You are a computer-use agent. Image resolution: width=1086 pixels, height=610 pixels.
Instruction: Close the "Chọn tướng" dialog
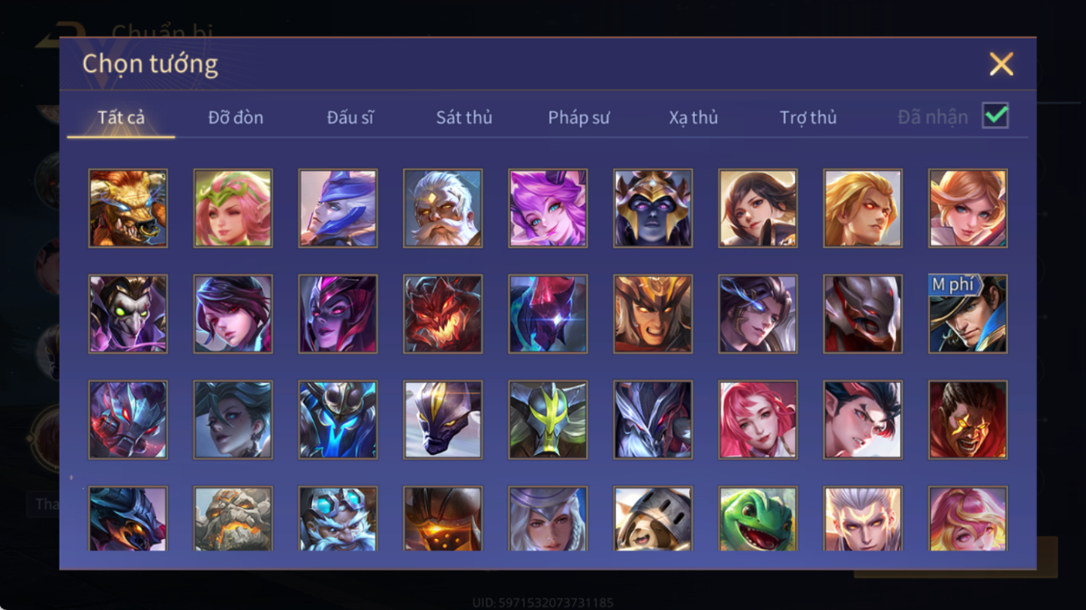pyautogui.click(x=1001, y=64)
